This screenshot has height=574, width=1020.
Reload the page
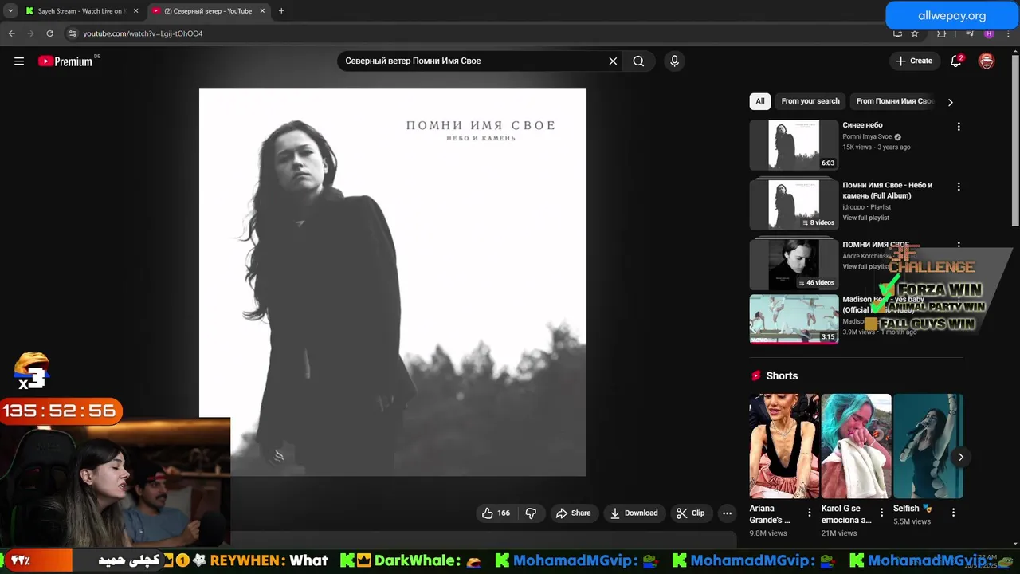coord(49,33)
